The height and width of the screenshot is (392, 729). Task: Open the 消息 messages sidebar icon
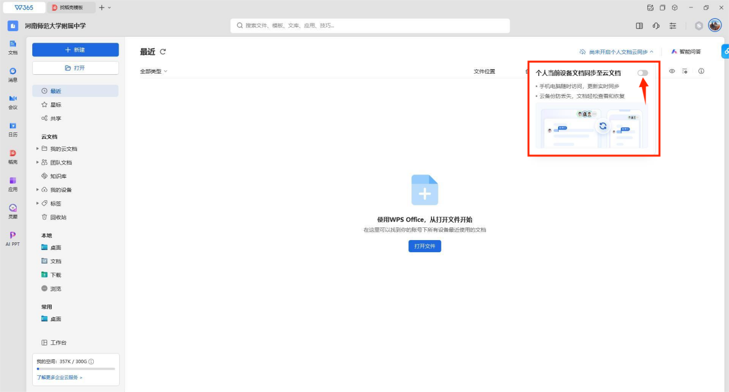13,74
